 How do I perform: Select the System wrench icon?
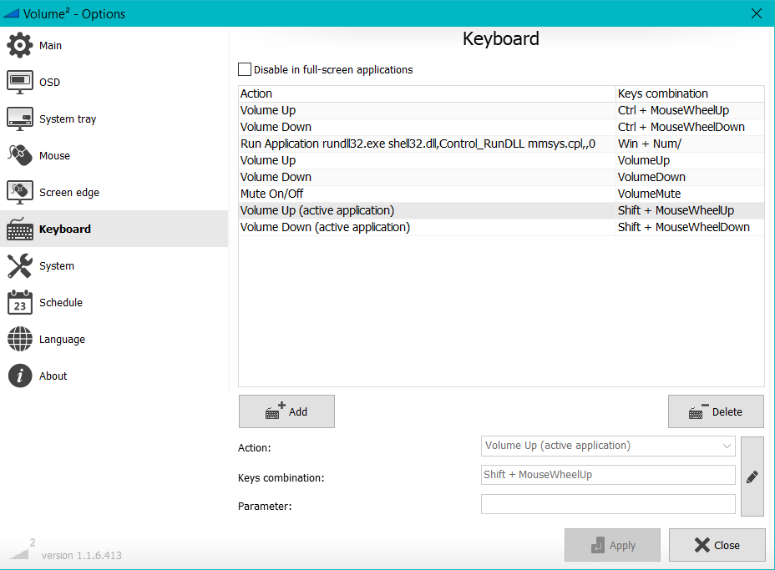(20, 265)
